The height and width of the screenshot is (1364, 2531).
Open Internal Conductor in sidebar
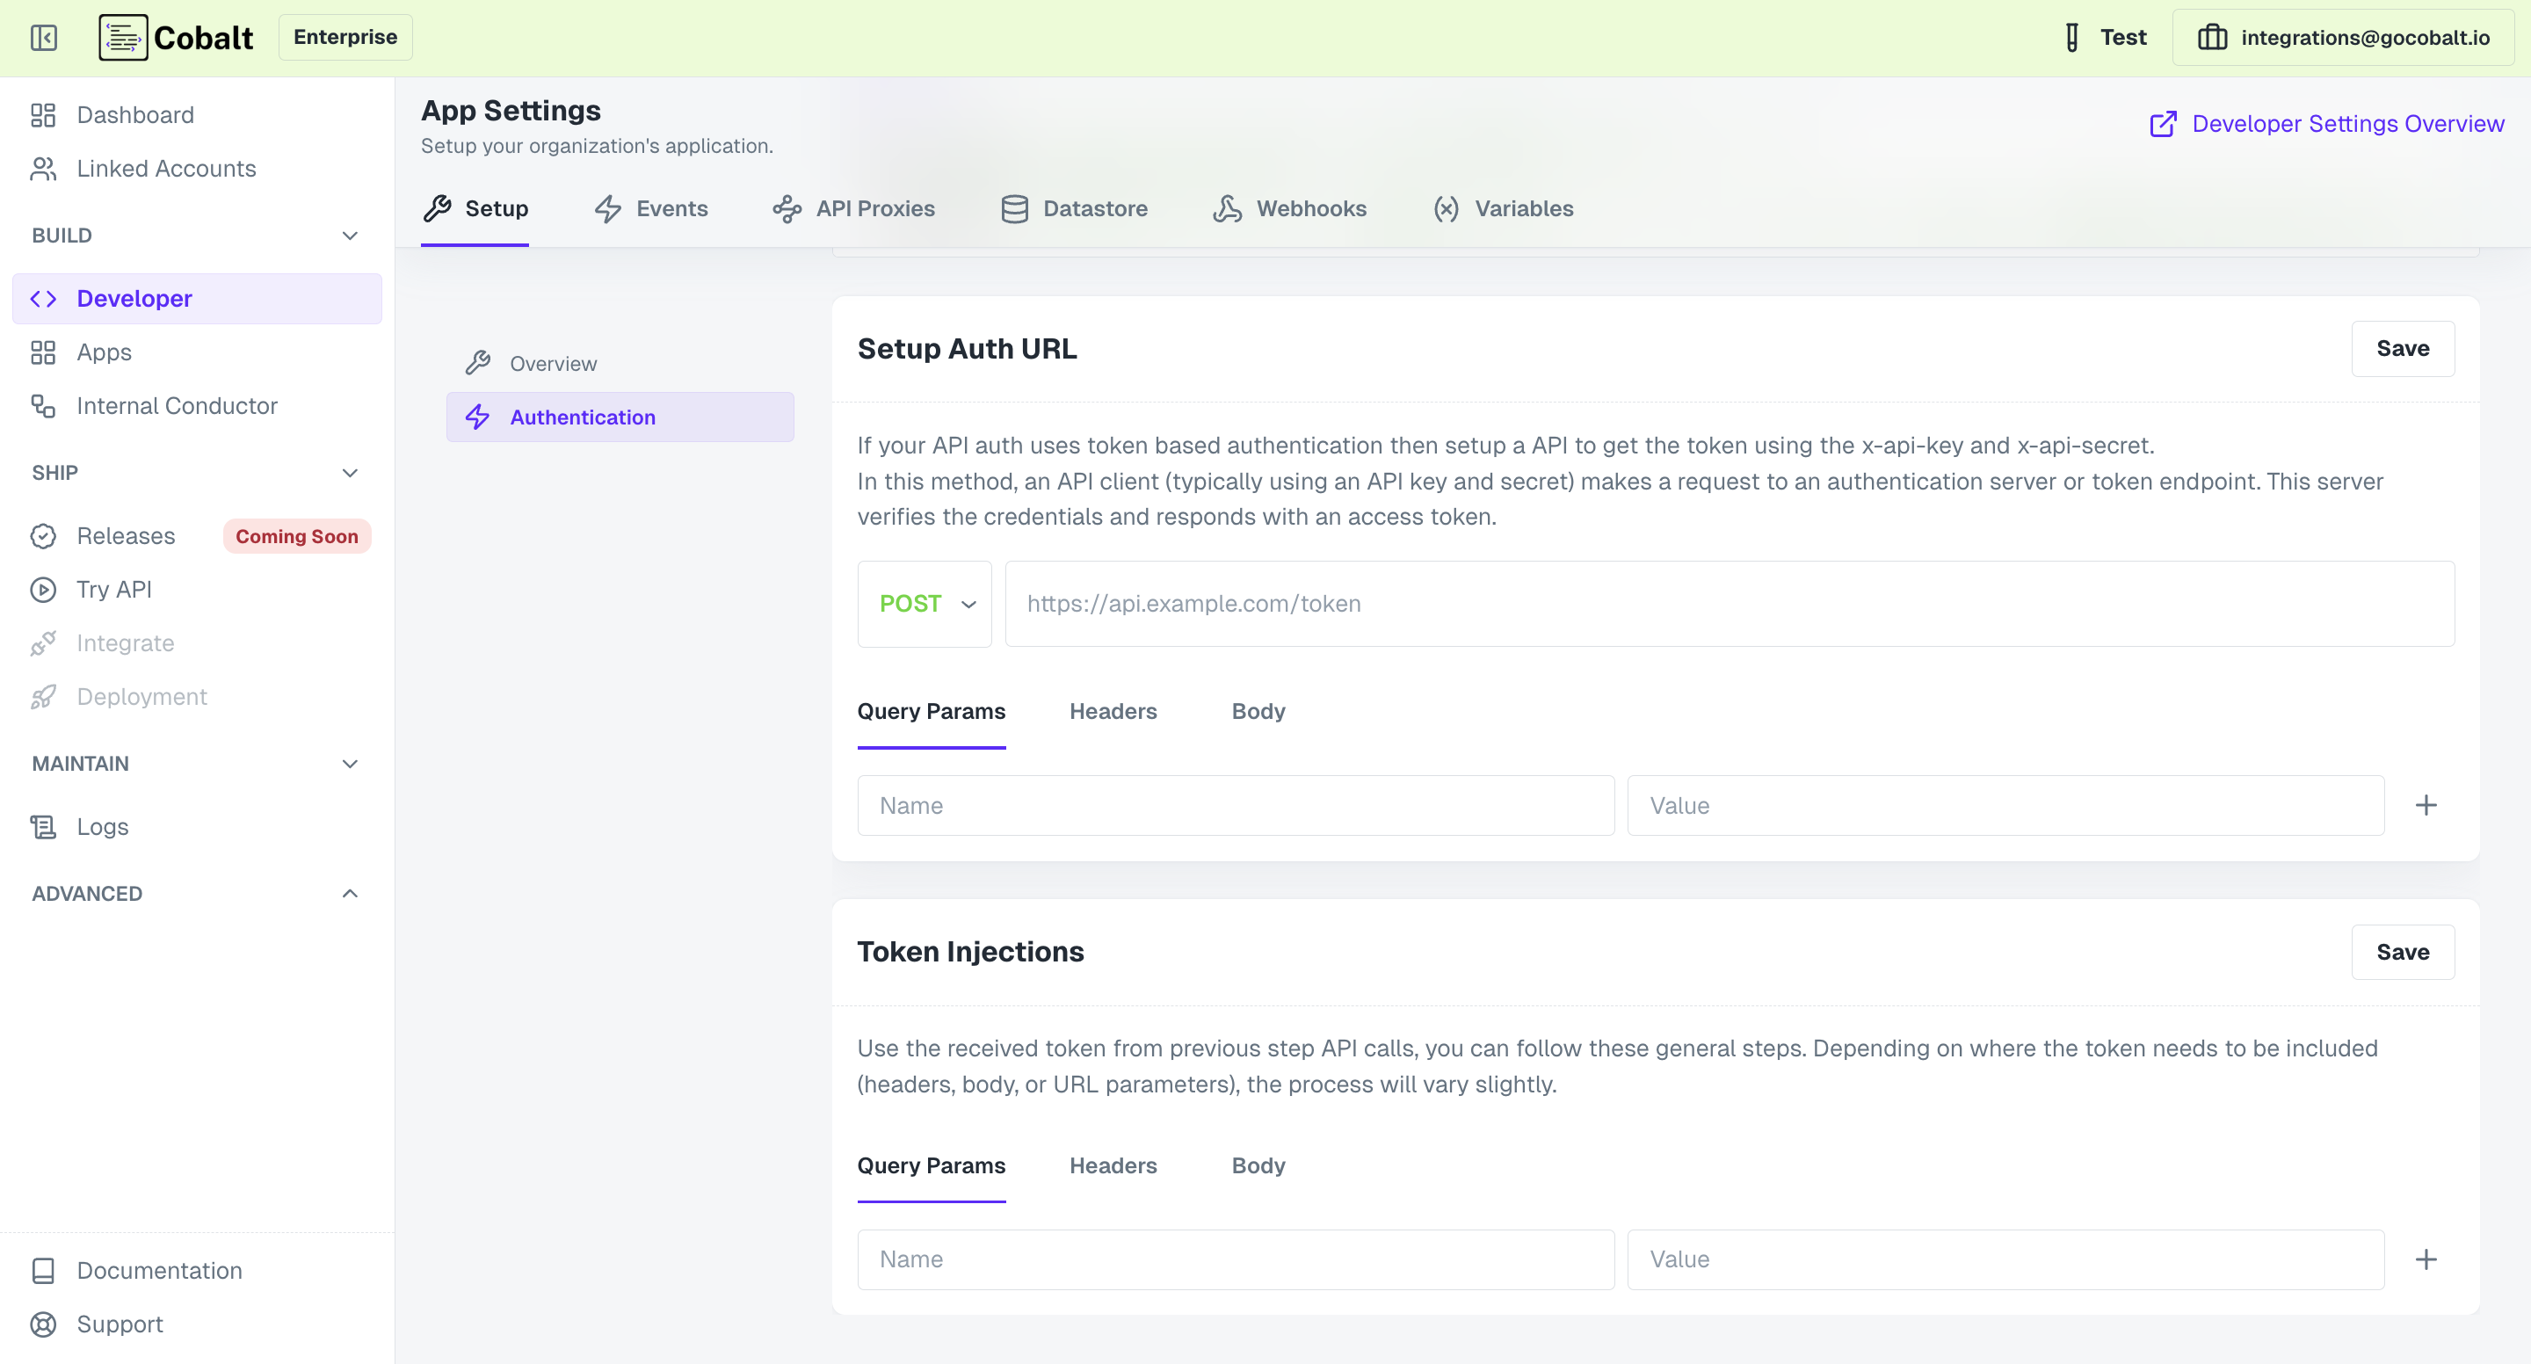(177, 406)
